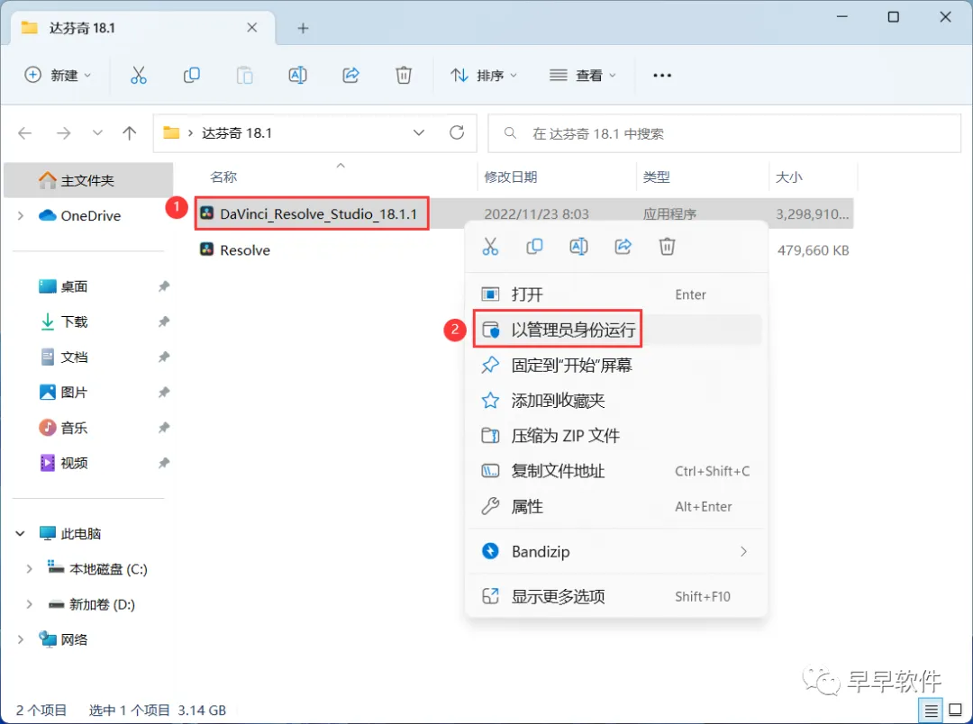This screenshot has width=973, height=724.
Task: Expand the OneDrive tree node
Action: (x=21, y=215)
